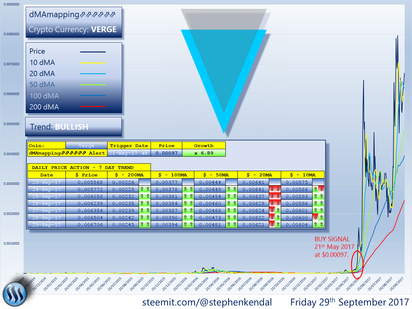Screen dimensions: 412x309
Task: Click the '$ - 200MA' column header
Action: click(x=129, y=175)
